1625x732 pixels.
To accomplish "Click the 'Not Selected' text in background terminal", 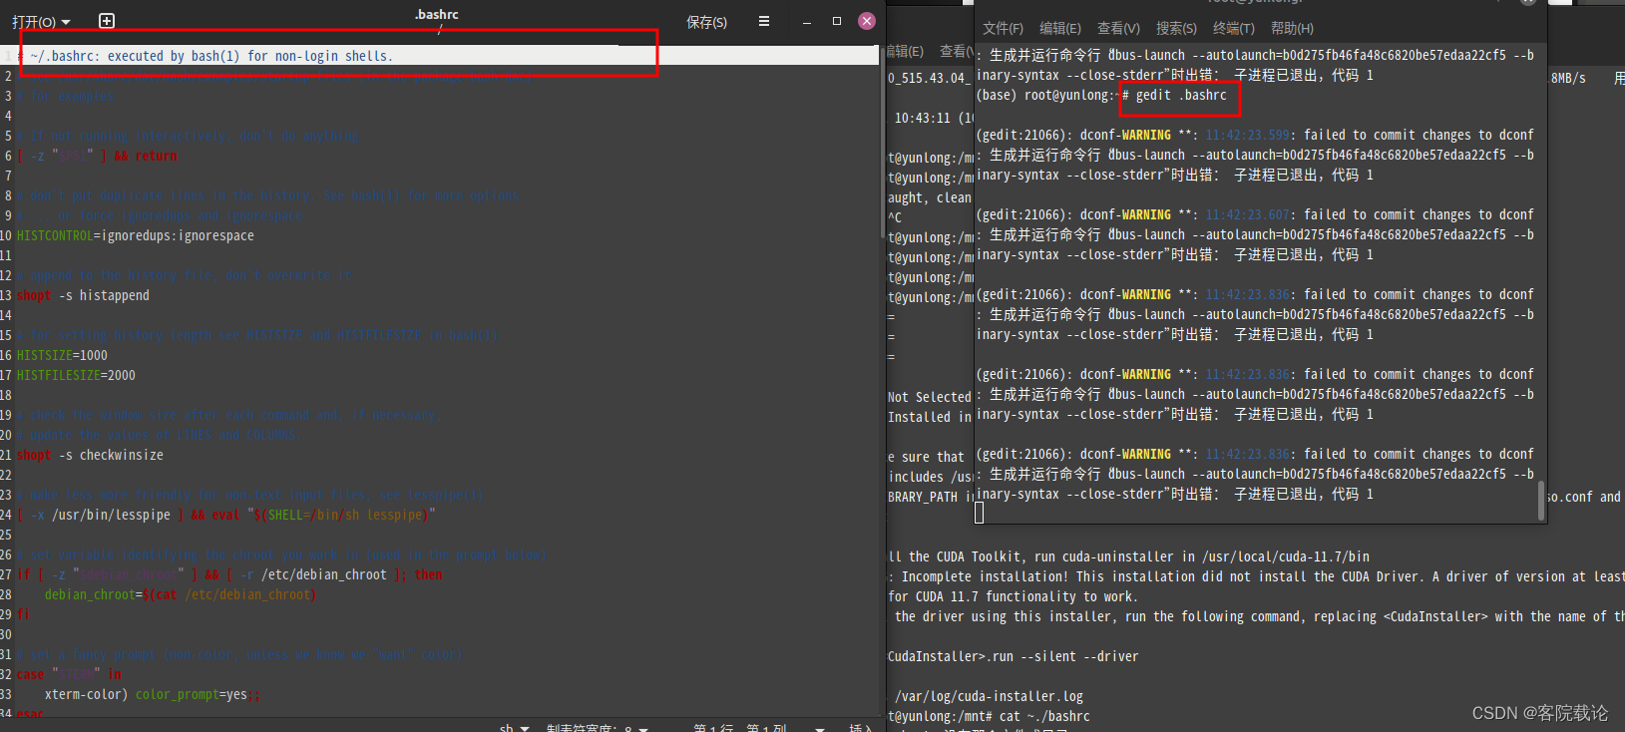I will click(x=930, y=397).
